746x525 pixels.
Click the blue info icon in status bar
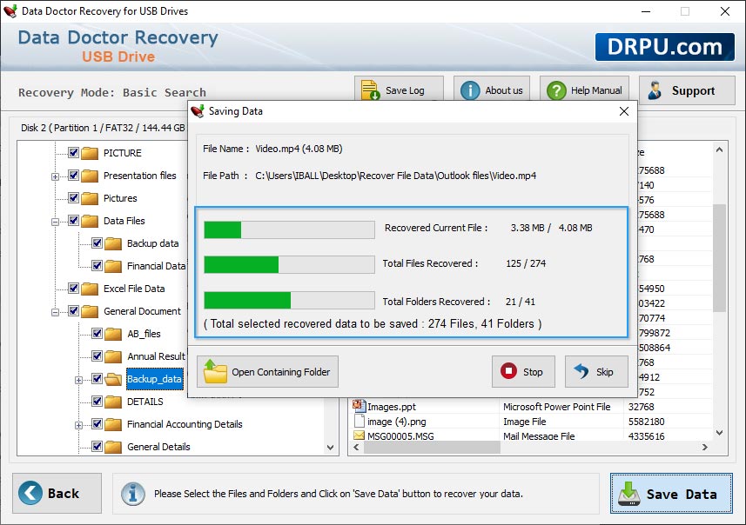tap(132, 493)
